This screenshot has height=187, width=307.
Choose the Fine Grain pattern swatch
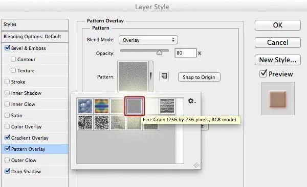[134, 106]
